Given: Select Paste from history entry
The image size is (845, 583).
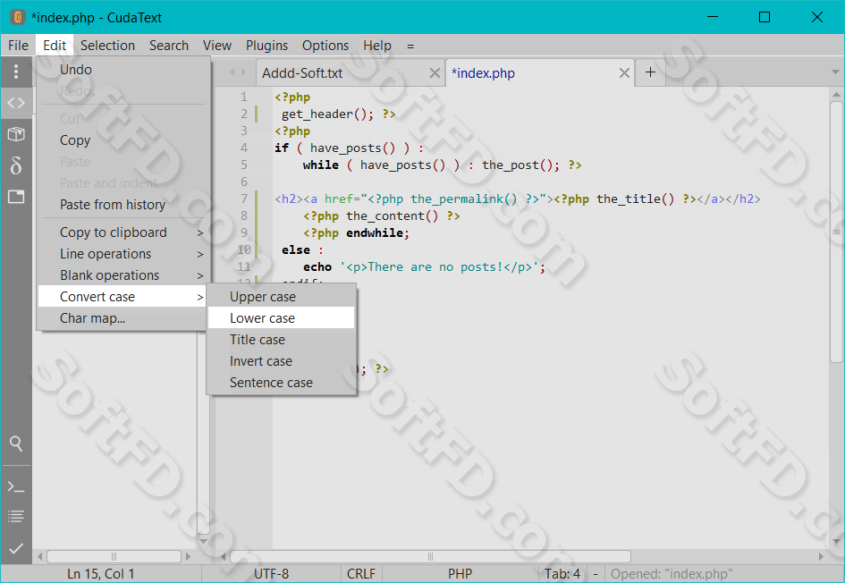Looking at the screenshot, I should pos(123,205).
